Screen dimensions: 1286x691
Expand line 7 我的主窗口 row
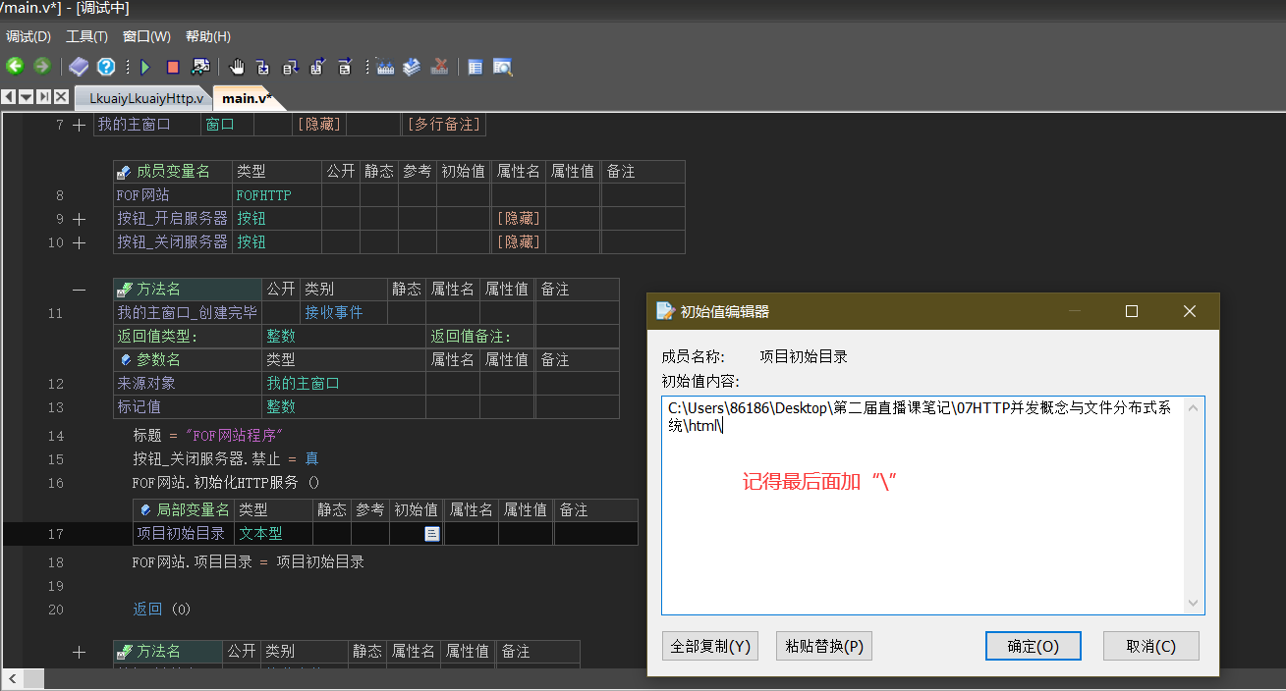point(80,125)
